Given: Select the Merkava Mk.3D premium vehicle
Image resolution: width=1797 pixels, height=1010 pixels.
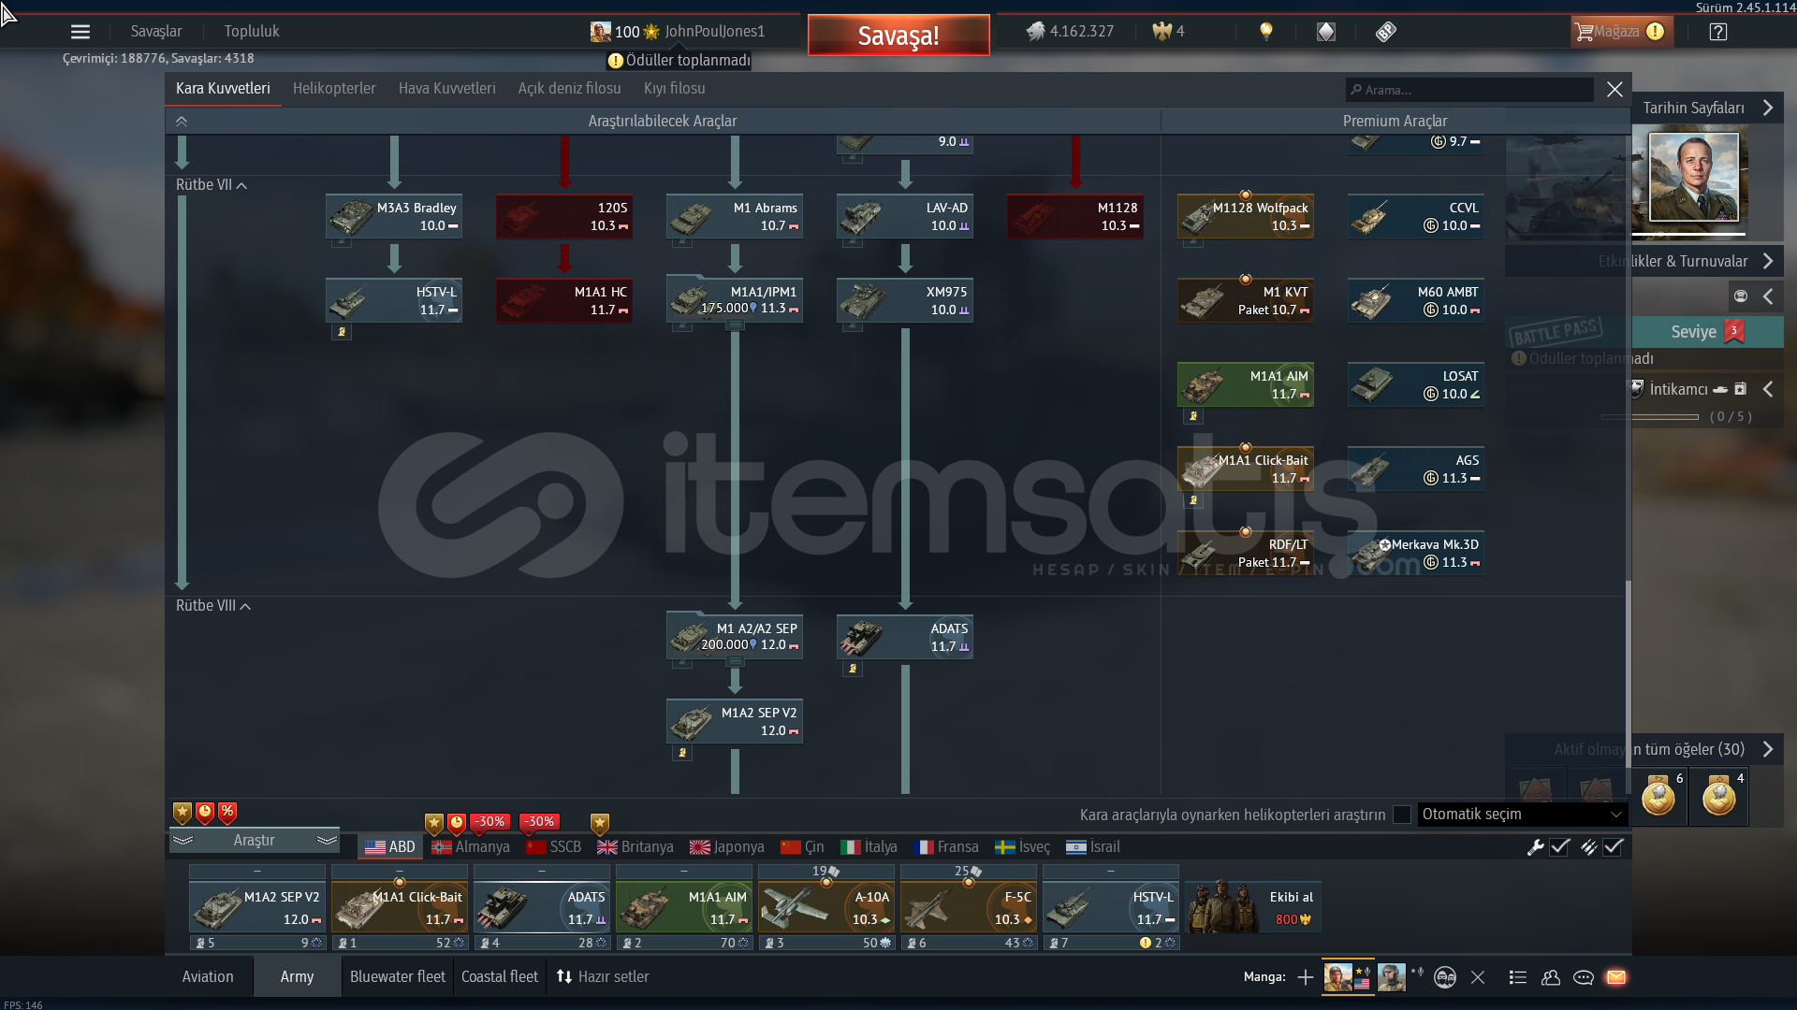Looking at the screenshot, I should (1416, 553).
